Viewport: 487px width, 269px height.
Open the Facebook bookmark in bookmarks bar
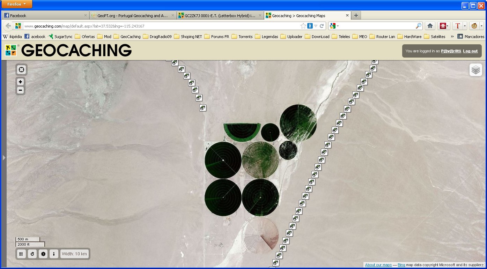click(35, 36)
